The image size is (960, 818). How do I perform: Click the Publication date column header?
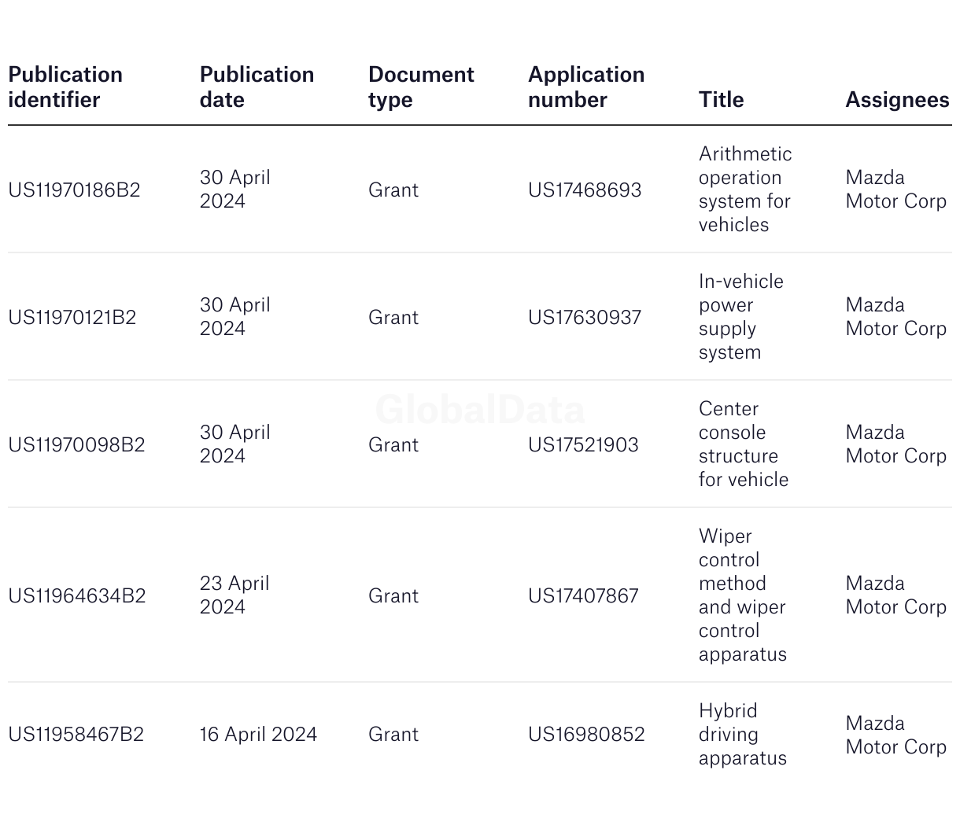click(x=257, y=87)
